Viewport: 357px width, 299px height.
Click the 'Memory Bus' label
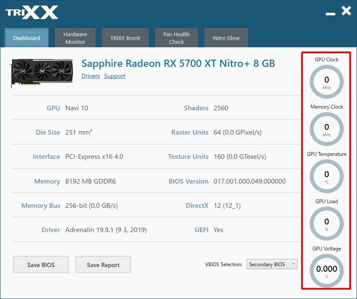point(41,206)
